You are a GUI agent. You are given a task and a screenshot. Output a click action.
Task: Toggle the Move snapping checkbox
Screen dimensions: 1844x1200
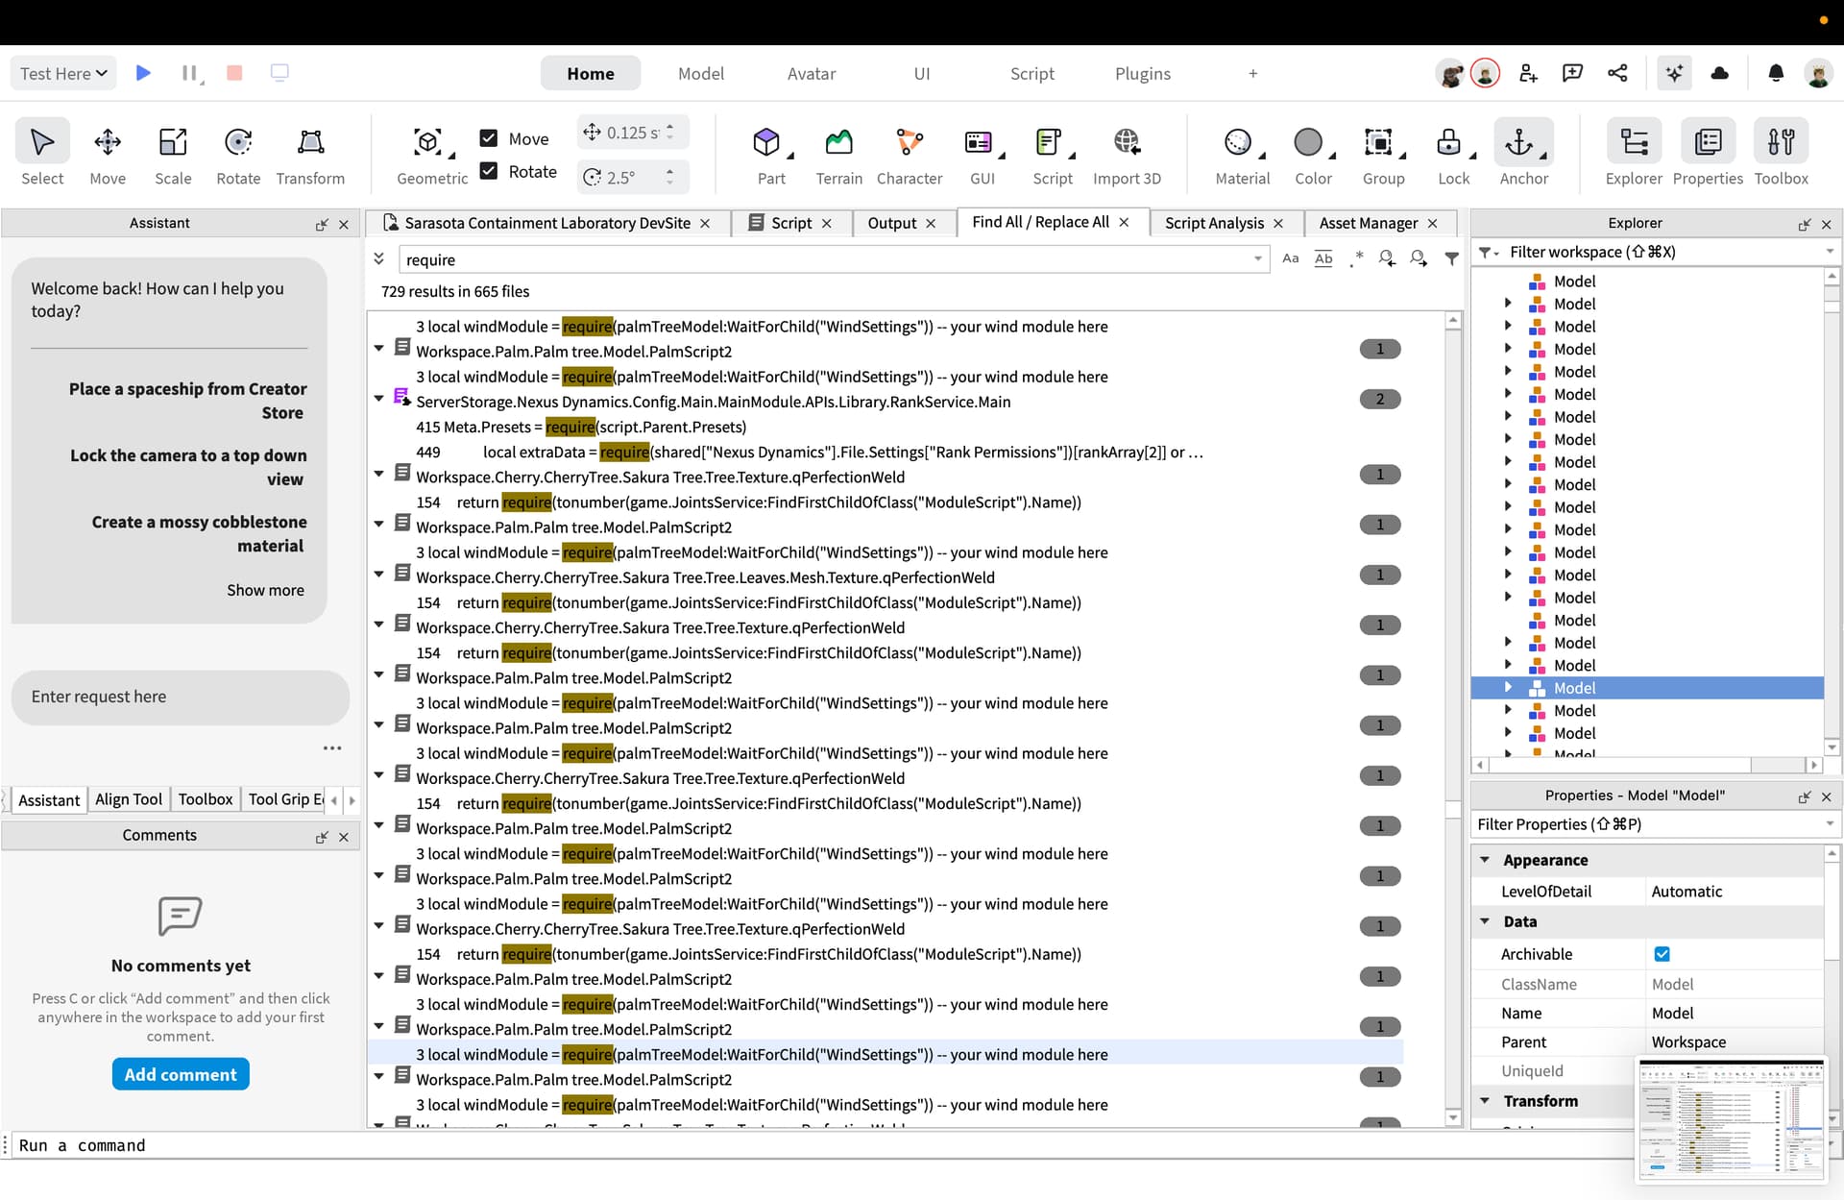[489, 138]
